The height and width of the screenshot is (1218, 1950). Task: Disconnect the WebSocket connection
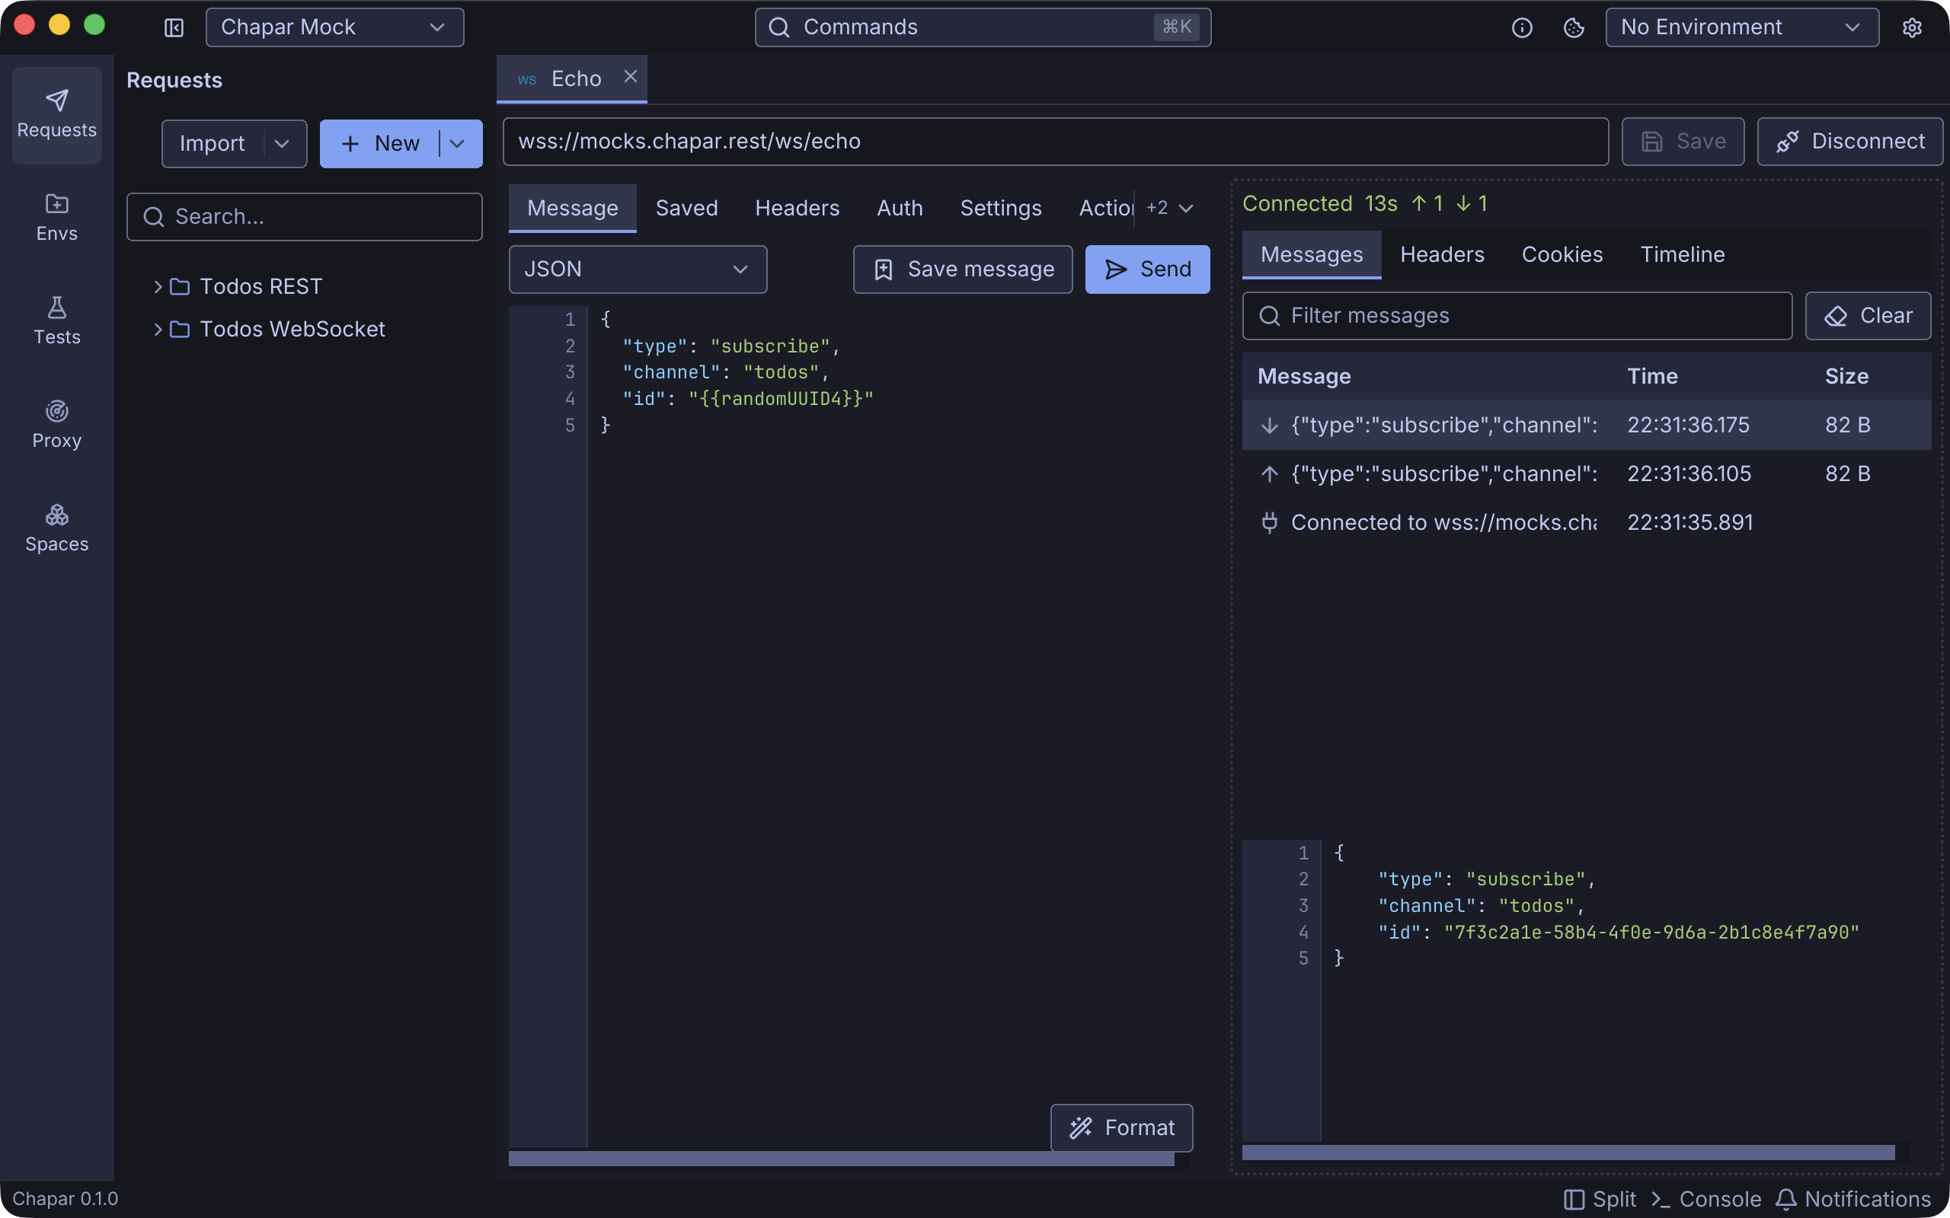(1850, 142)
